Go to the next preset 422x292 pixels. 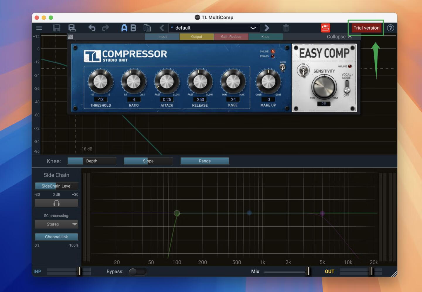(267, 28)
